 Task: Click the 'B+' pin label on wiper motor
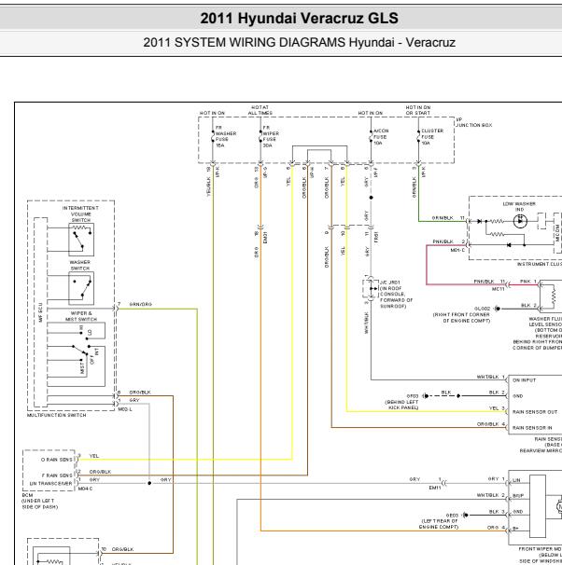click(x=516, y=529)
